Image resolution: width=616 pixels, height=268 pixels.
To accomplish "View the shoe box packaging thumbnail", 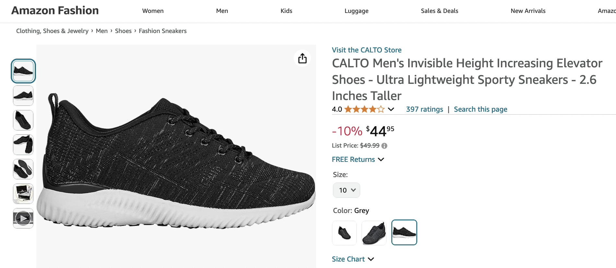I will [23, 194].
